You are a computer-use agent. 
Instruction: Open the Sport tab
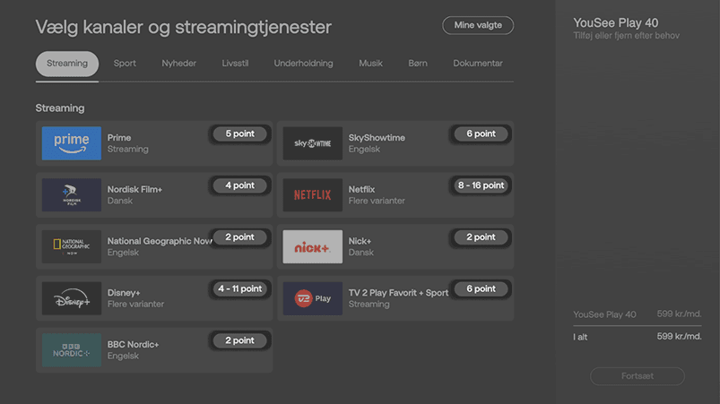(125, 64)
